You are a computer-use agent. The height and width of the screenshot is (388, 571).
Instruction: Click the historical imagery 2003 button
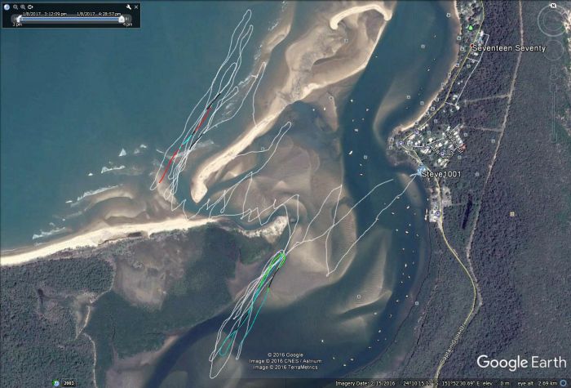[x=68, y=382]
